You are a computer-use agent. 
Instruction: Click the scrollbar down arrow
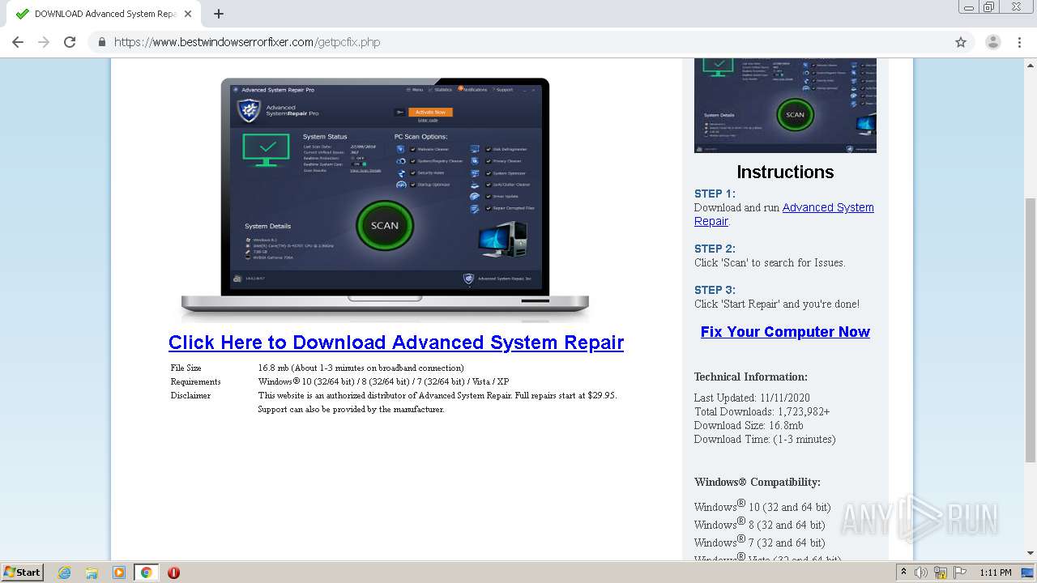(1031, 553)
